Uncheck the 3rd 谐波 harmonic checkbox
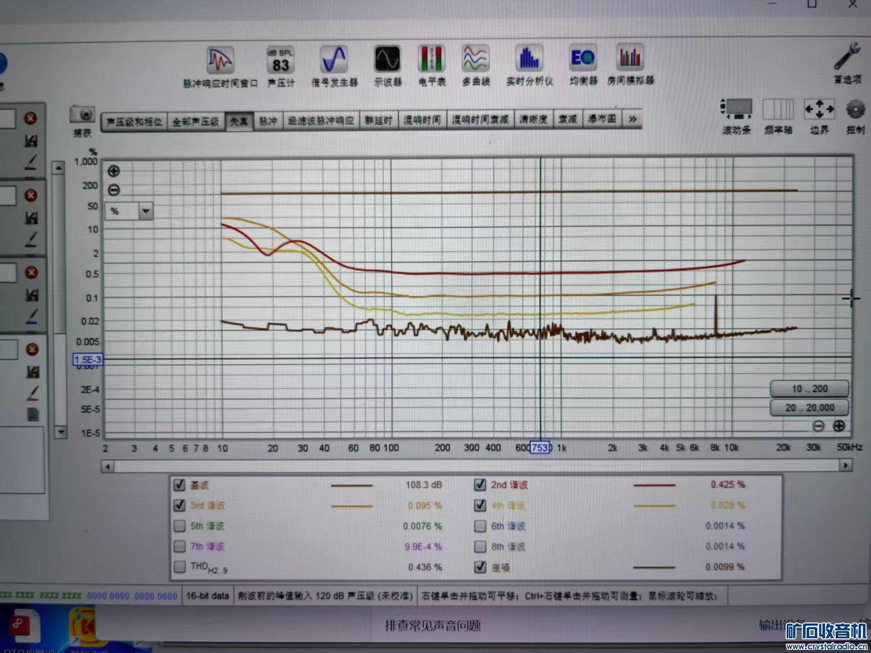Image resolution: width=871 pixels, height=653 pixels. [x=179, y=505]
